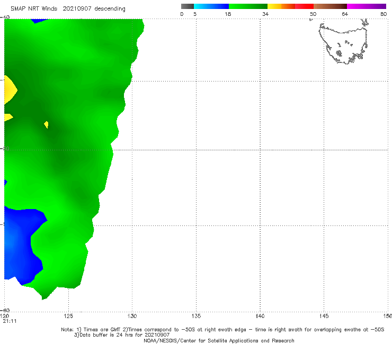The width and height of the screenshot is (392, 344).
Task: Click the color bar label '18'
Action: [x=228, y=14]
